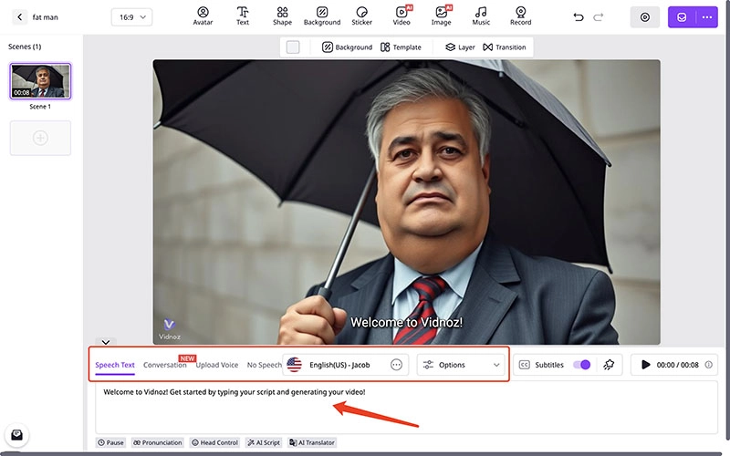The height and width of the screenshot is (456, 730).
Task: Collapse the script panel with chevron
Action: point(106,342)
